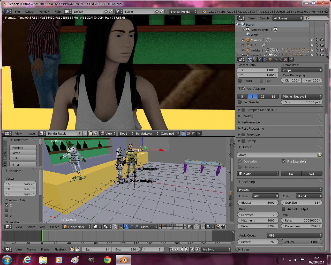Image resolution: width=331 pixels, height=265 pixels.
Task: Click the Translate tool button
Action: pyautogui.click(x=23, y=148)
